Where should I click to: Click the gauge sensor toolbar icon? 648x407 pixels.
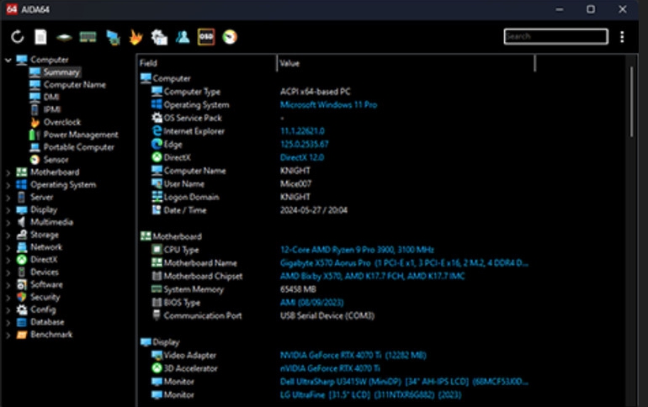[230, 37]
